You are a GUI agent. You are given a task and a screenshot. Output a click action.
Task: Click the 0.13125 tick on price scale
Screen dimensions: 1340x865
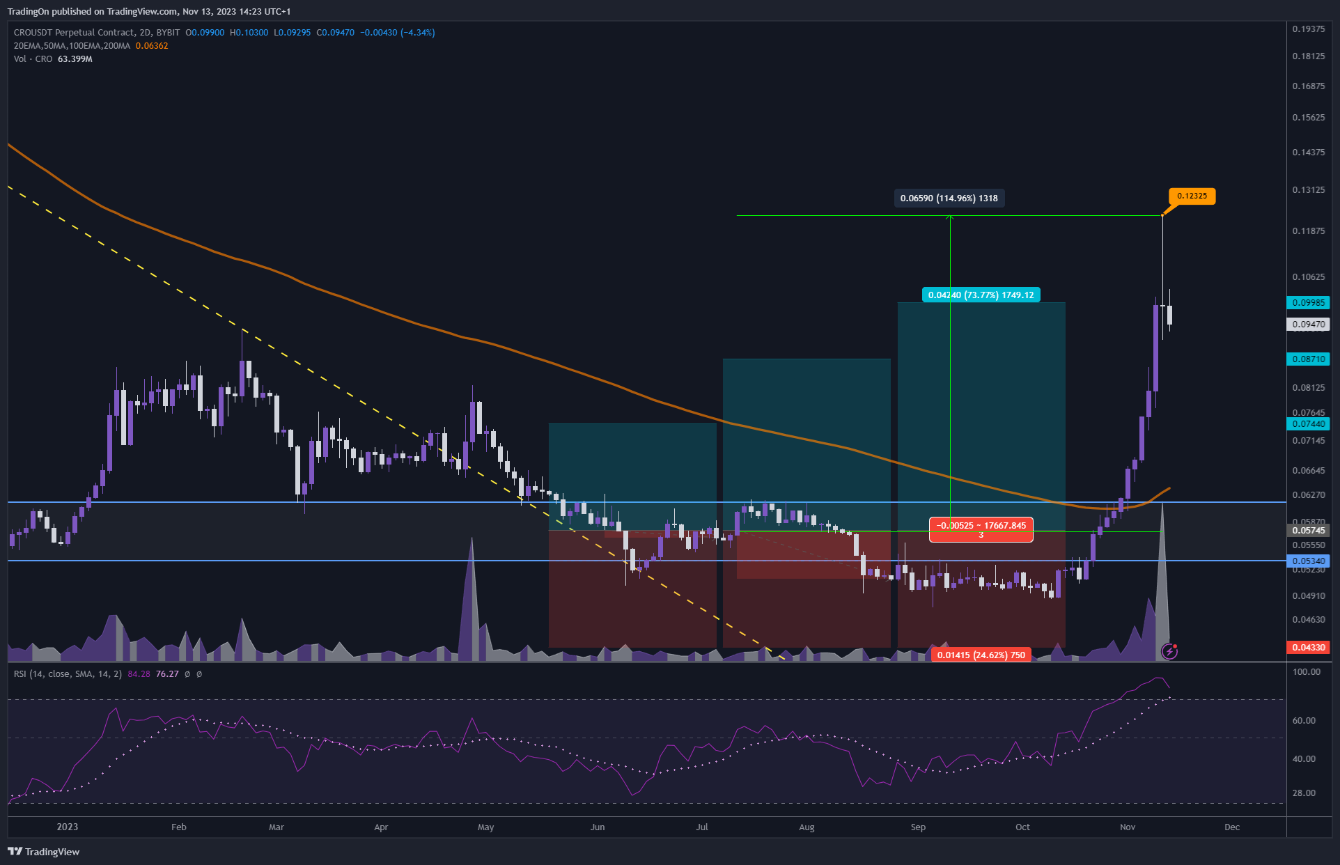click(1309, 189)
